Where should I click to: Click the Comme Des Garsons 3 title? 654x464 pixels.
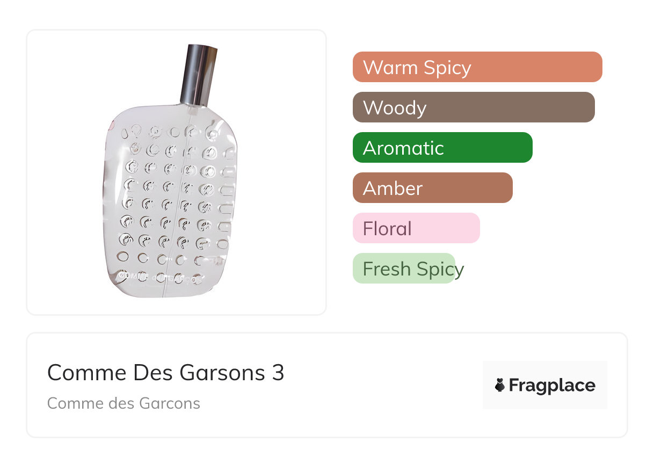(x=165, y=373)
